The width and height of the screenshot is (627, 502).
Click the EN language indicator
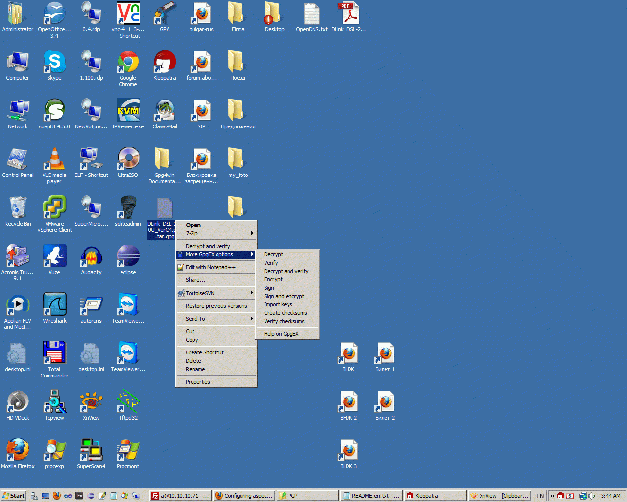(540, 496)
